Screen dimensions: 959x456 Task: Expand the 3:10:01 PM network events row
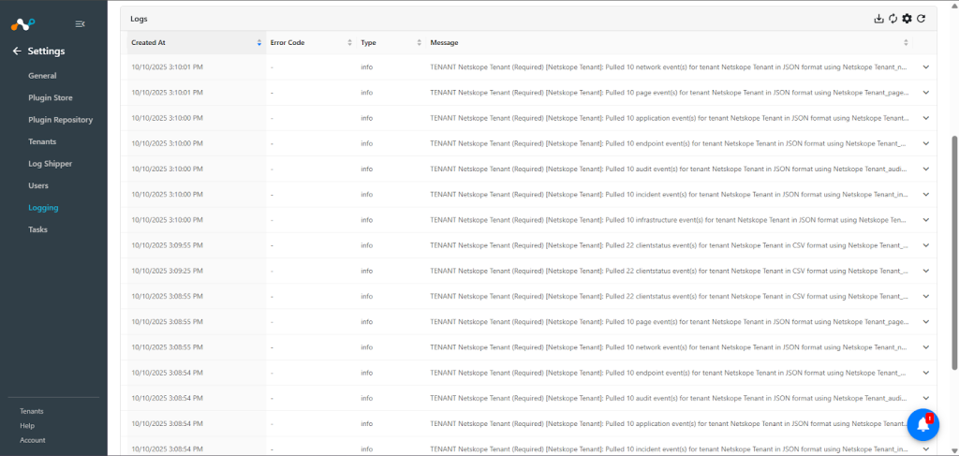(x=926, y=66)
